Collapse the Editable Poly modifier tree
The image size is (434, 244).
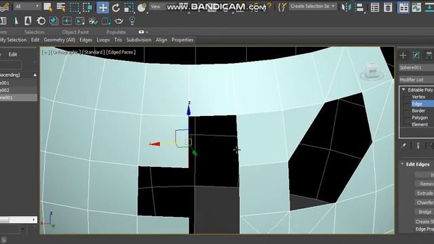click(403, 89)
